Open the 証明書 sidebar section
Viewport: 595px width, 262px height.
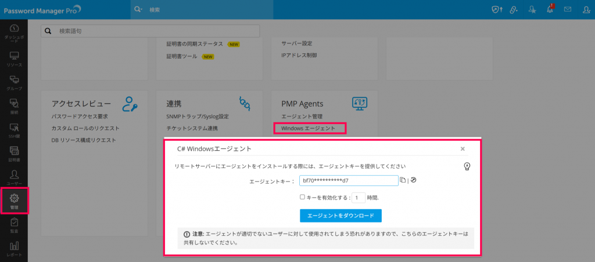(x=14, y=154)
